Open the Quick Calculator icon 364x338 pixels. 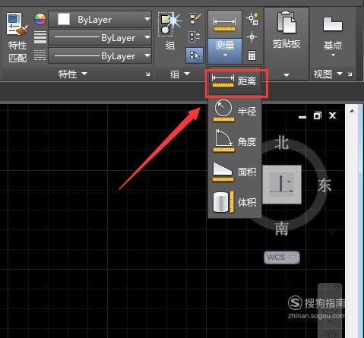pyautogui.click(x=252, y=55)
